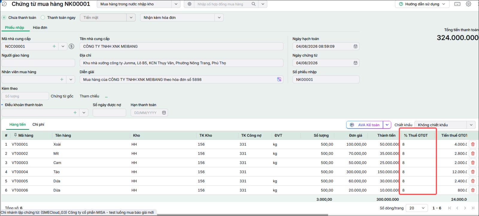Open the Tiền mặt payment method dropdown
The height and width of the screenshot is (216, 479).
tap(131, 18)
